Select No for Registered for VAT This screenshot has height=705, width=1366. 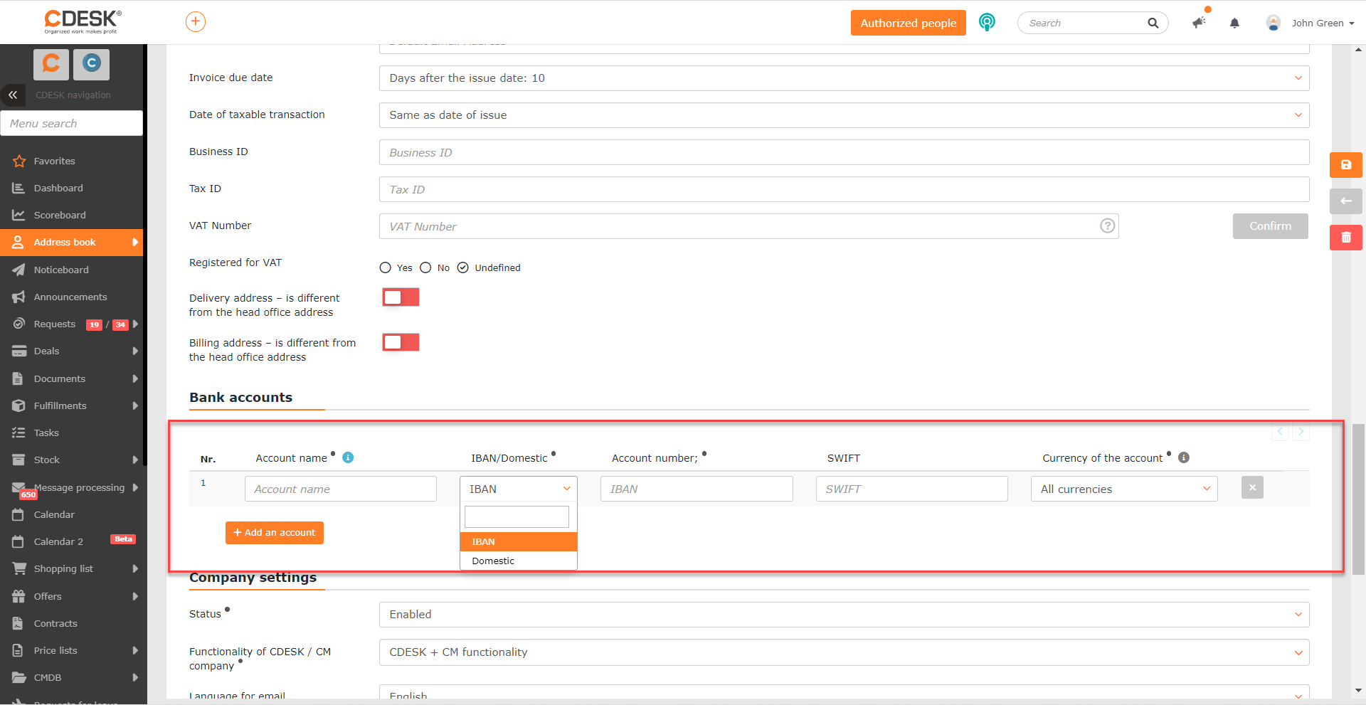click(425, 267)
